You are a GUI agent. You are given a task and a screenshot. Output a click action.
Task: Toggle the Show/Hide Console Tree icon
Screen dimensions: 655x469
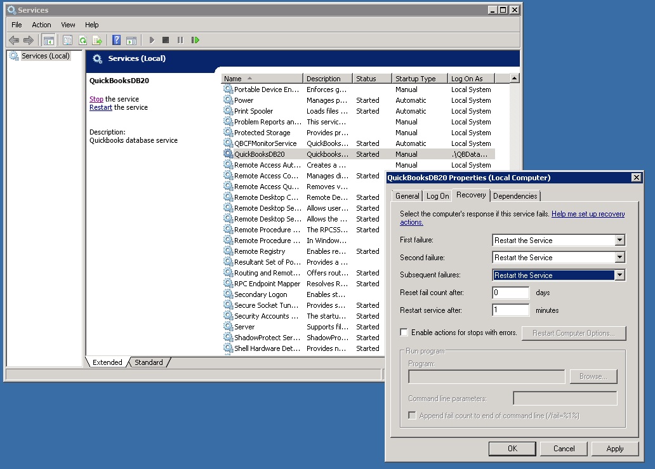(48, 40)
